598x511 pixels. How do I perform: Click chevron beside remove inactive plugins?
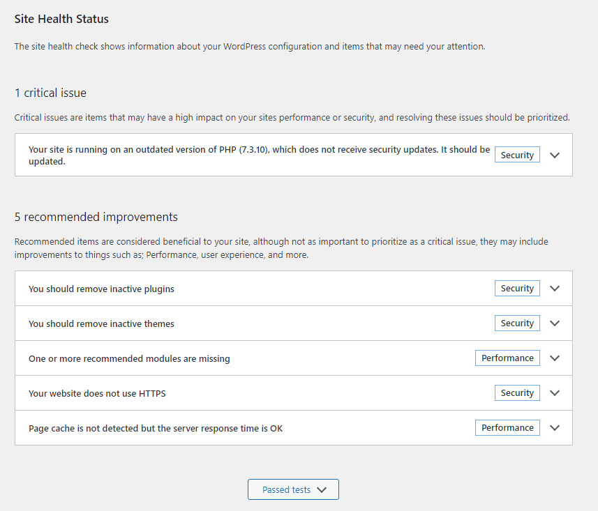pos(555,289)
